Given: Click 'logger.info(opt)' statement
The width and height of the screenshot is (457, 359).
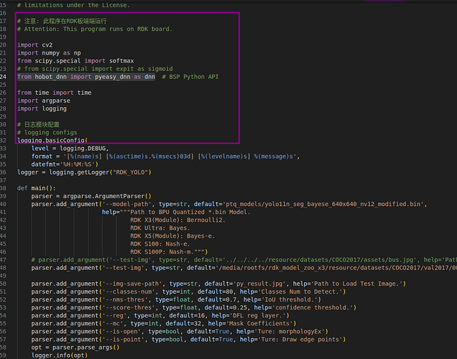Looking at the screenshot, I should (x=60, y=355).
